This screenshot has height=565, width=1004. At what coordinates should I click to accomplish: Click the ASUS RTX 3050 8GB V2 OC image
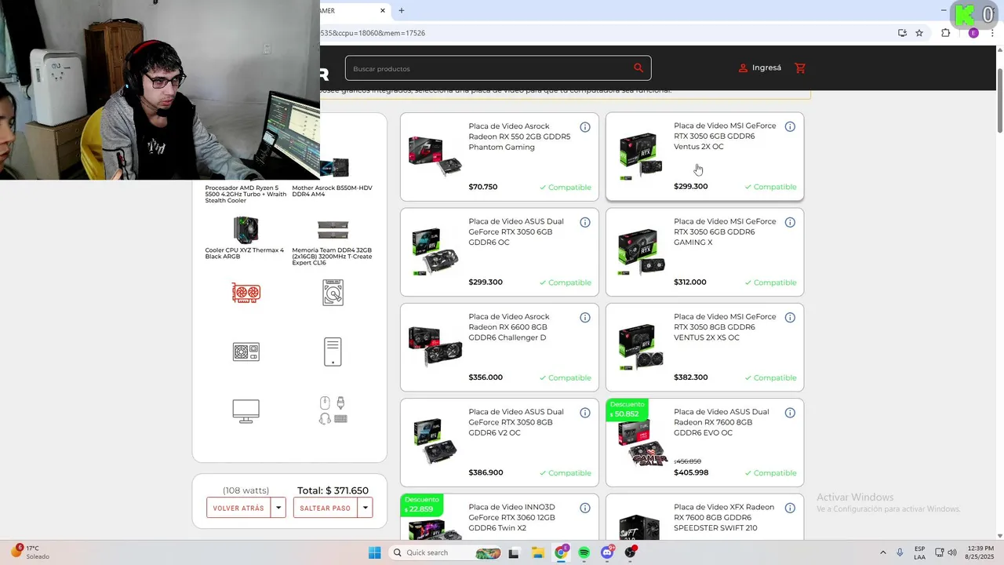435,442
